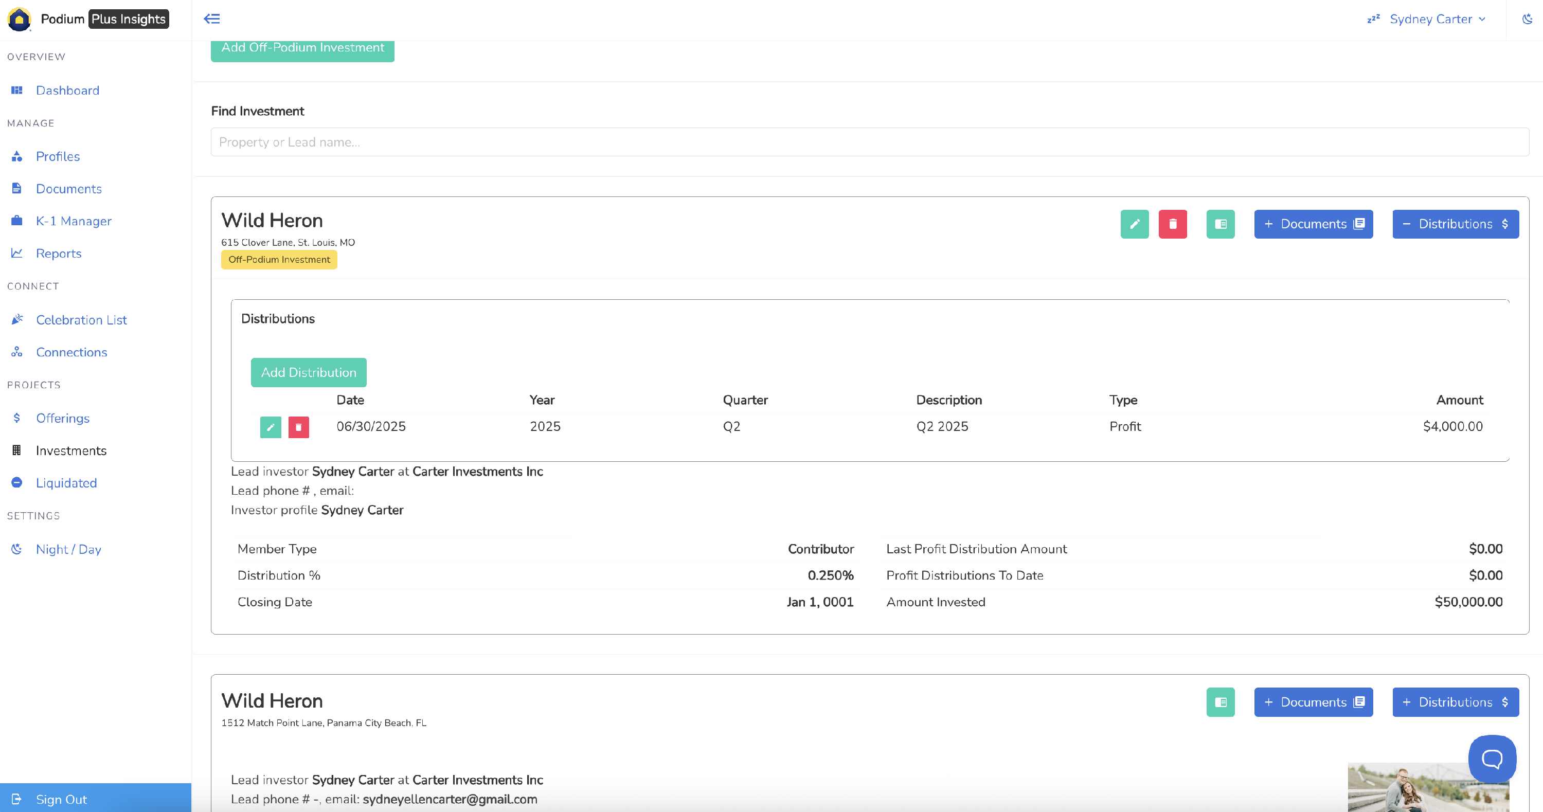Click the red trash icon to delete Wild Heron investment
Screen dimensions: 1543x812
[1172, 224]
